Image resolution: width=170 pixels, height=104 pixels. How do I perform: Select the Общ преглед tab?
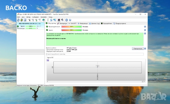click(51, 23)
